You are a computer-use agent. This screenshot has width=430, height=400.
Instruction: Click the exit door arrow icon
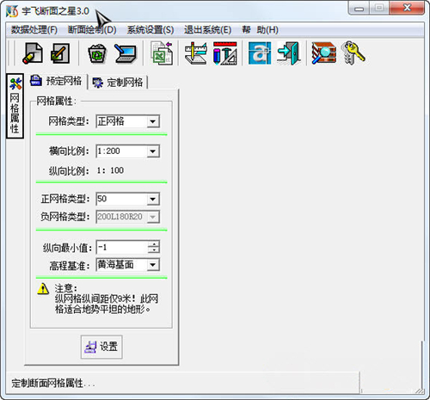point(289,53)
